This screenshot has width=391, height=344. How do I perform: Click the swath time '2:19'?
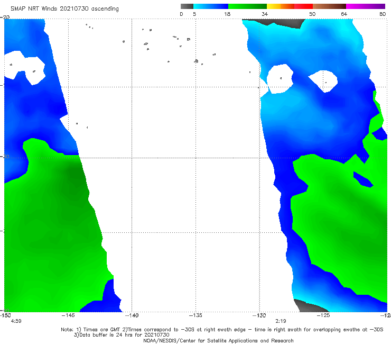click(281, 321)
